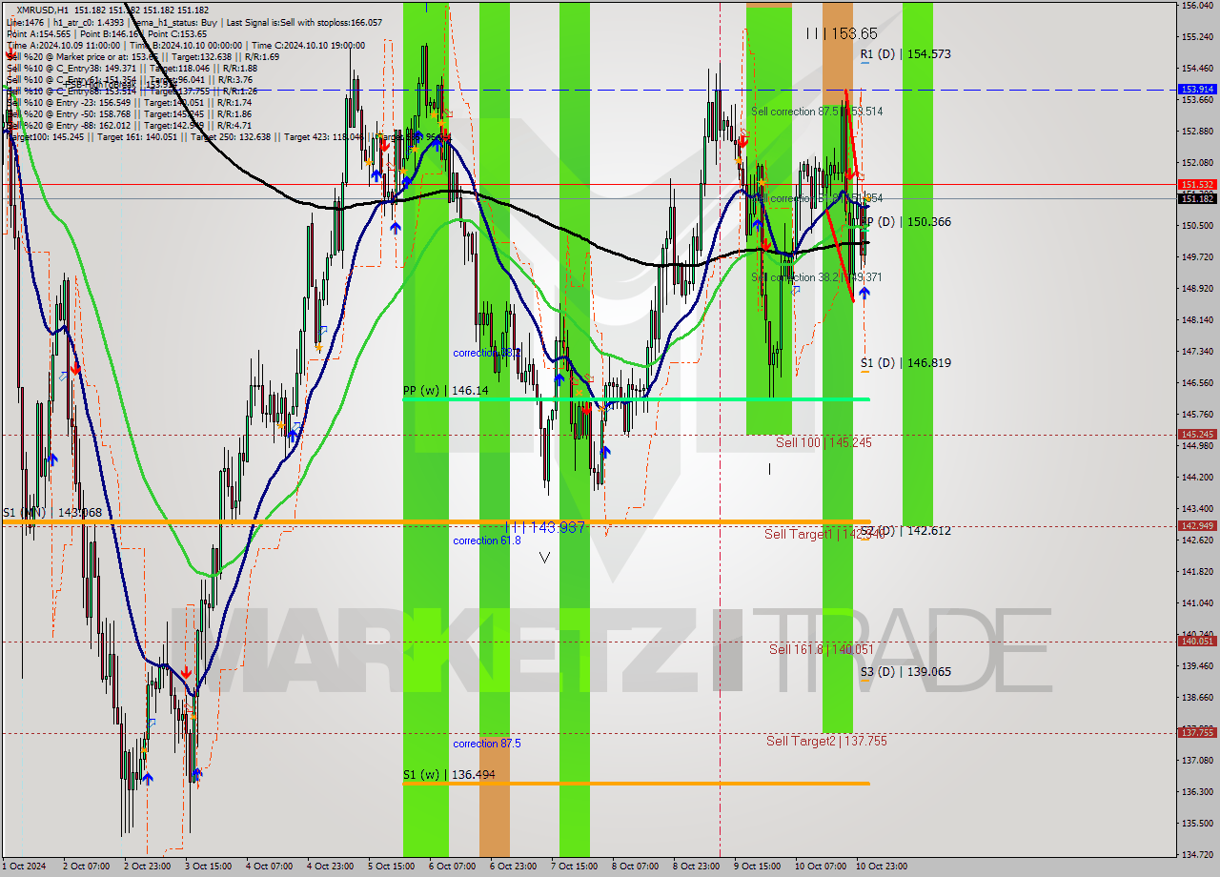Image resolution: width=1220 pixels, height=877 pixels.
Task: Select the 7 Oct 15:00 time label
Action: point(574,867)
